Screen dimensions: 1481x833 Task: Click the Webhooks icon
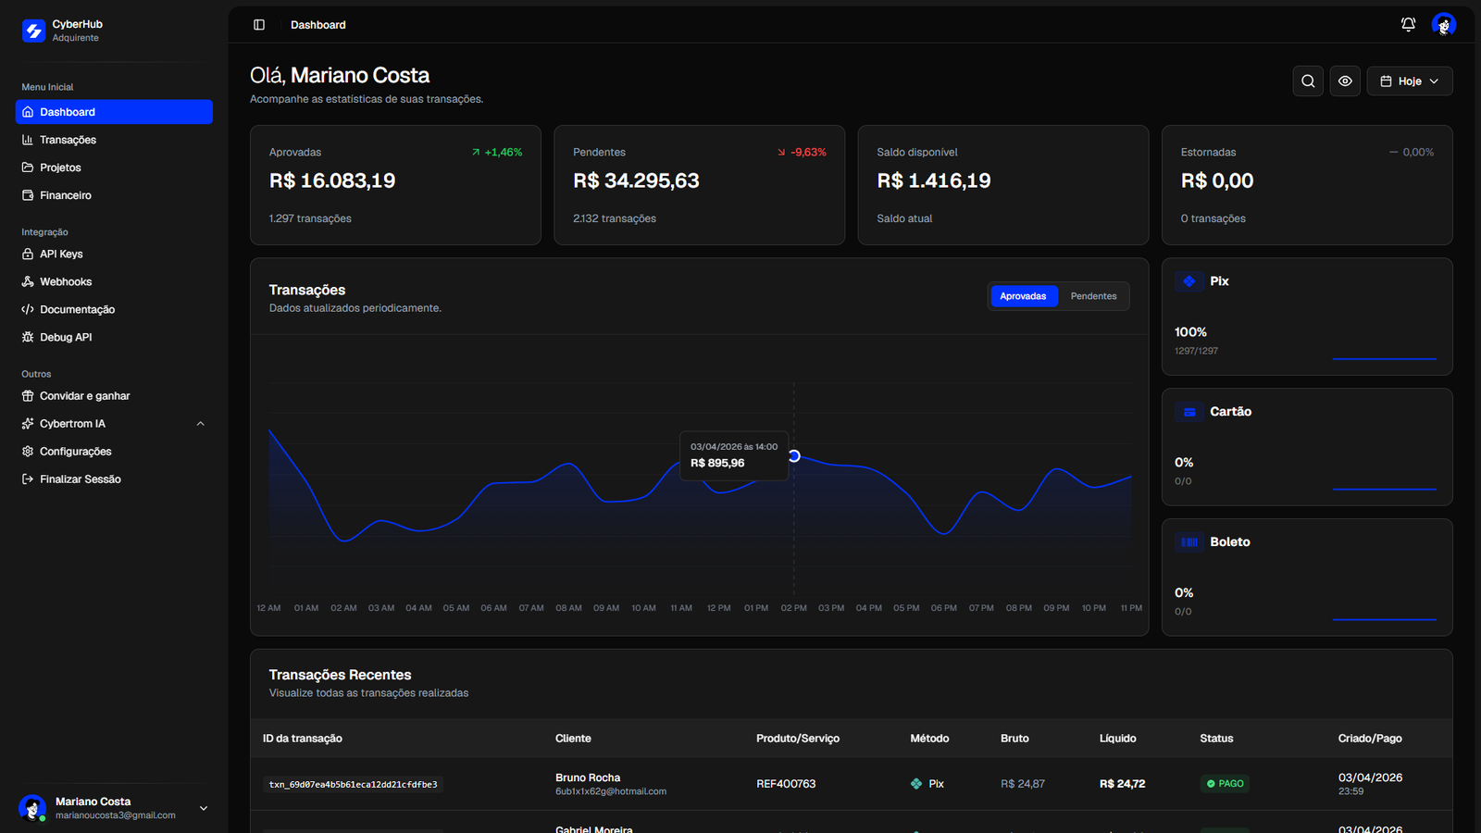tap(28, 281)
